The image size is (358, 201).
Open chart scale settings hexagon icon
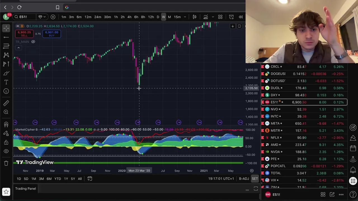click(x=252, y=171)
